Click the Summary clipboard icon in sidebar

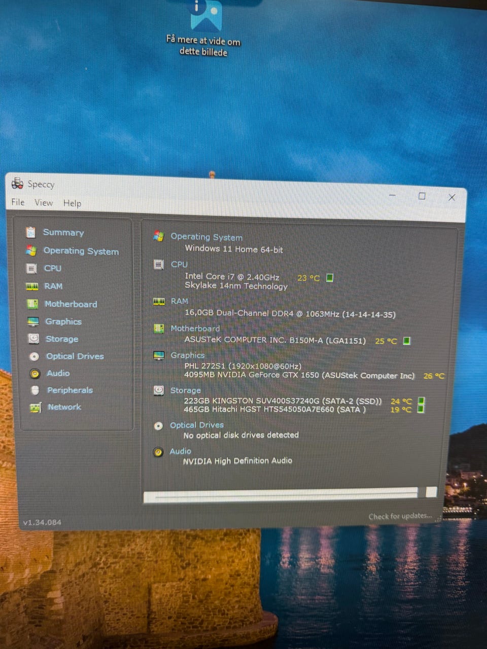[31, 232]
